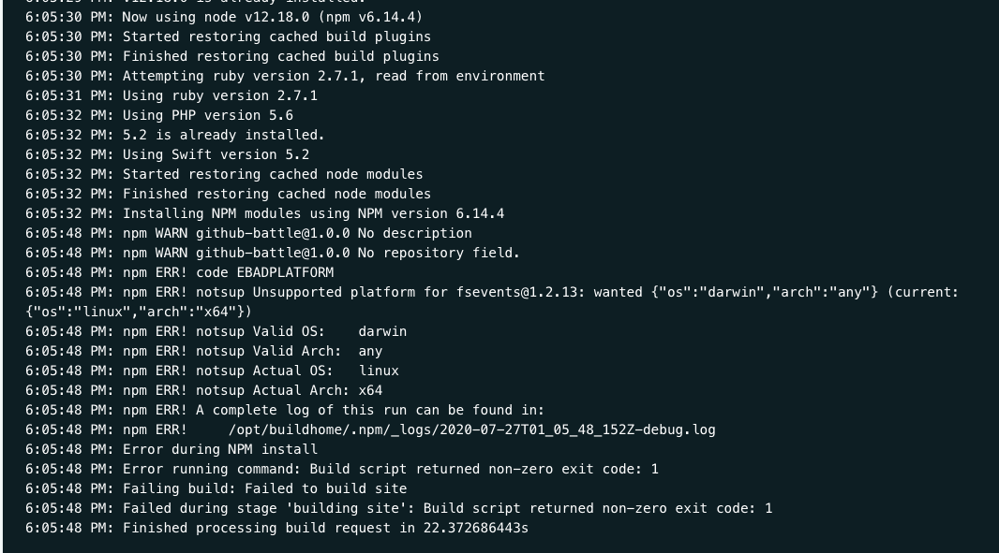Click the '5.2 is already installed.' line

tap(223, 135)
